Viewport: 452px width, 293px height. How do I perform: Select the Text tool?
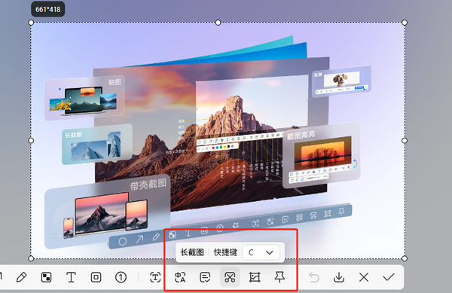(71, 277)
